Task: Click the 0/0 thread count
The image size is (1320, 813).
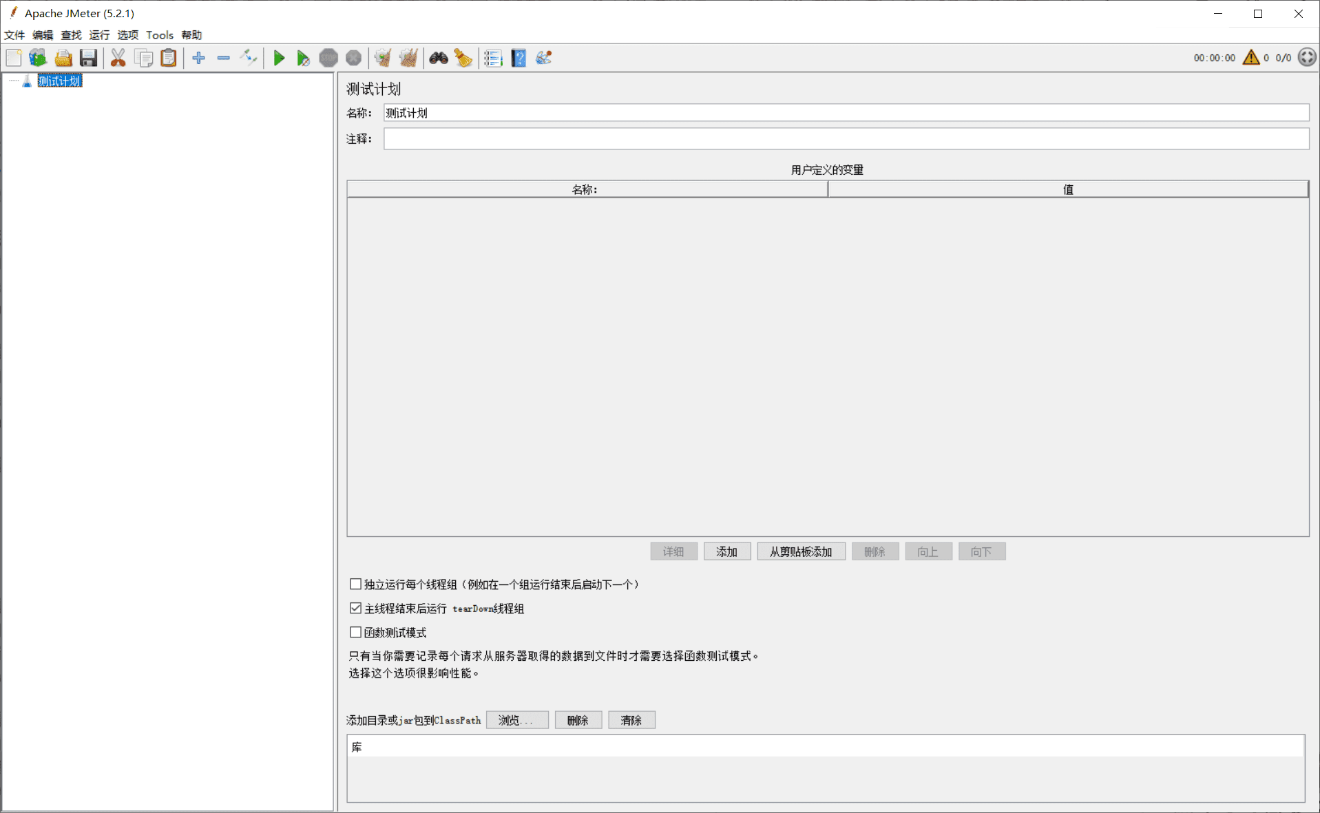Action: [x=1284, y=58]
